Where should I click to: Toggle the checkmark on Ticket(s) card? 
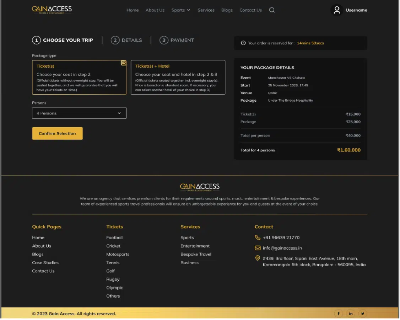click(x=124, y=63)
